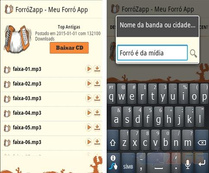Tap the enter return arrow key
209x173 pixels.
[202, 163]
